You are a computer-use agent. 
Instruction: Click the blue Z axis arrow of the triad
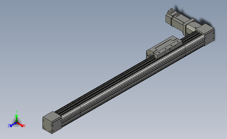click(13, 125)
